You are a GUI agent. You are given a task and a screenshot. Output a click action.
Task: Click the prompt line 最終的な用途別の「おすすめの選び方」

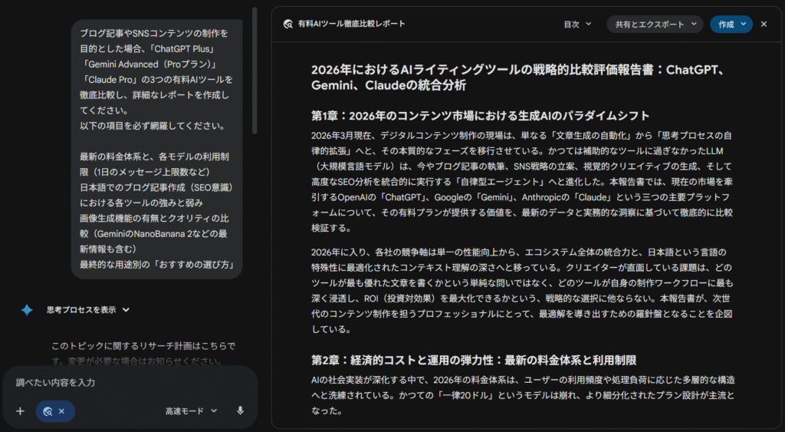(156, 264)
